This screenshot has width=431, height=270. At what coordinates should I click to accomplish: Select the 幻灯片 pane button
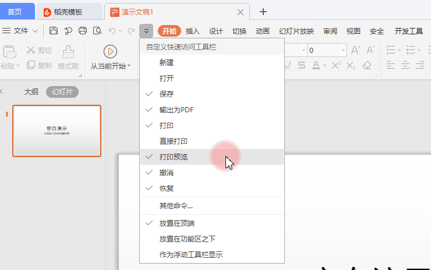point(62,92)
